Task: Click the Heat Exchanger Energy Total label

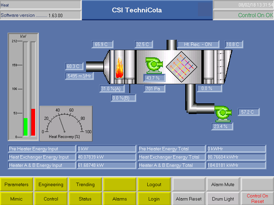Action: click(x=172, y=157)
